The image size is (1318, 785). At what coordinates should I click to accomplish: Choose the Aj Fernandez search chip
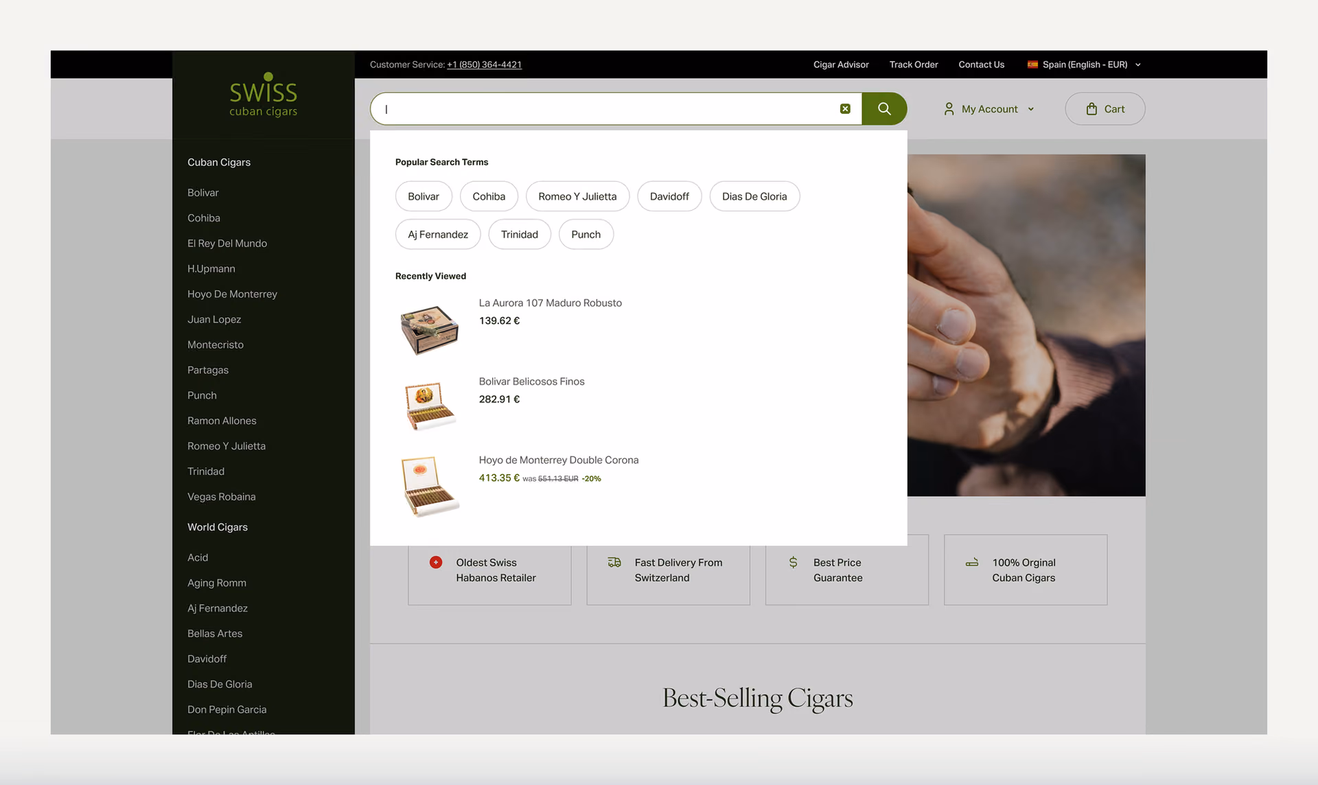tap(438, 235)
